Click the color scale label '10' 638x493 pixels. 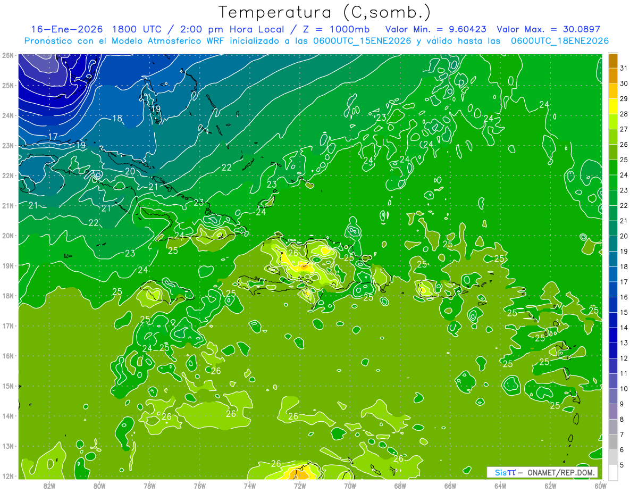point(624,389)
